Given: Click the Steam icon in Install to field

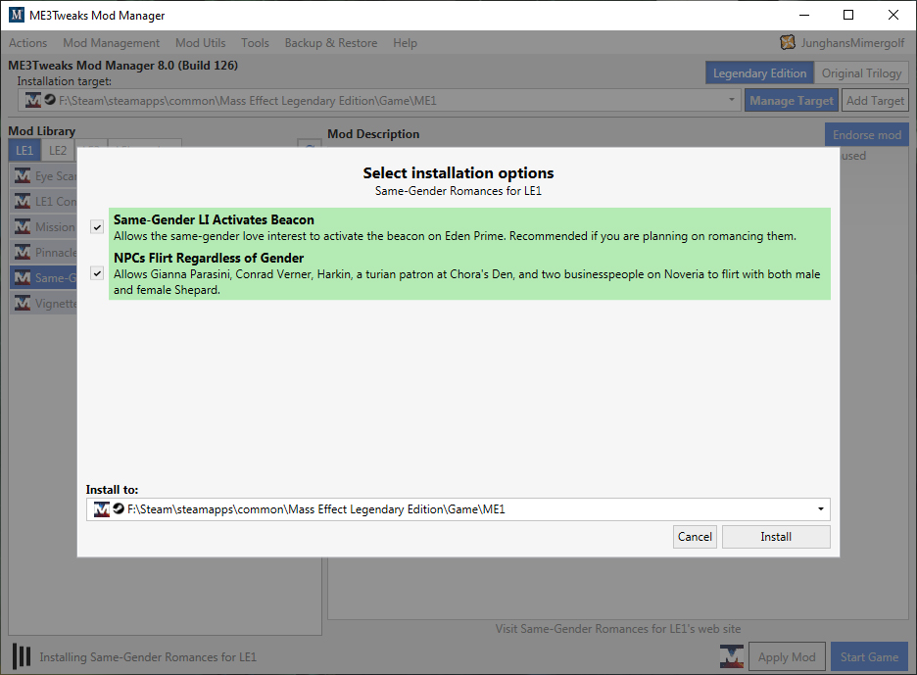Looking at the screenshot, I should click(x=119, y=508).
